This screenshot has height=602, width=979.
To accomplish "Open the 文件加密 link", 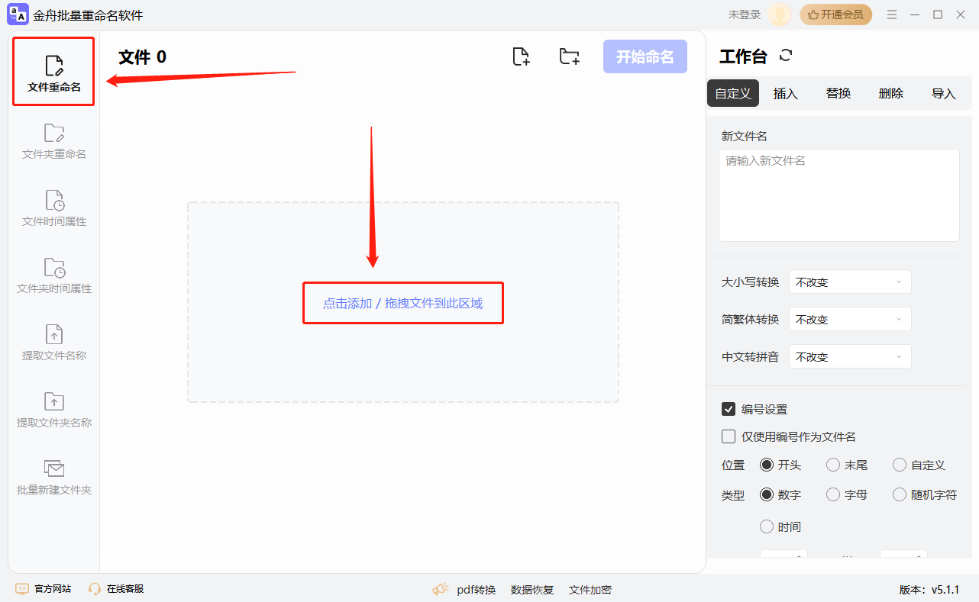I will point(590,590).
